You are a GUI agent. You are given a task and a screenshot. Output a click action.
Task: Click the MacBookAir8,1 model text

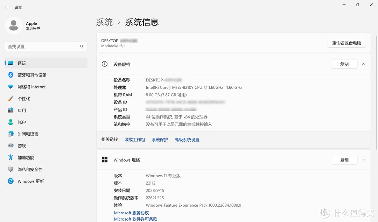(113, 46)
